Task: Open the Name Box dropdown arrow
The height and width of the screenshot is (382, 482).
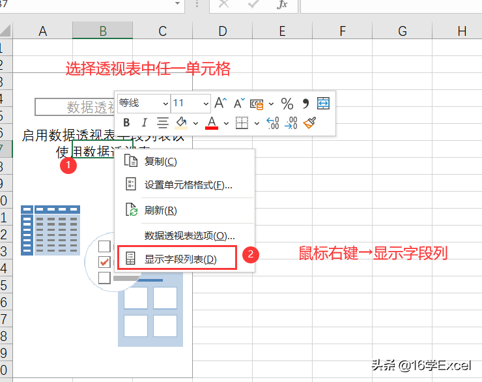Action: (x=177, y=3)
